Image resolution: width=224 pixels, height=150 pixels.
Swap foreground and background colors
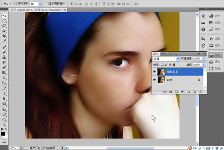coord(6,129)
